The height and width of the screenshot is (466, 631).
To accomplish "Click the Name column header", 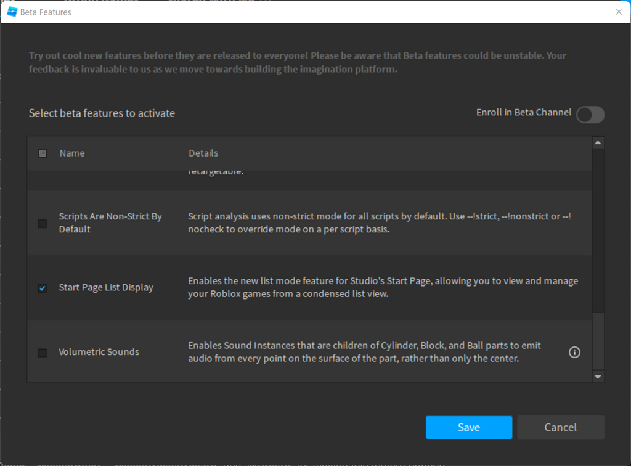I will point(72,153).
